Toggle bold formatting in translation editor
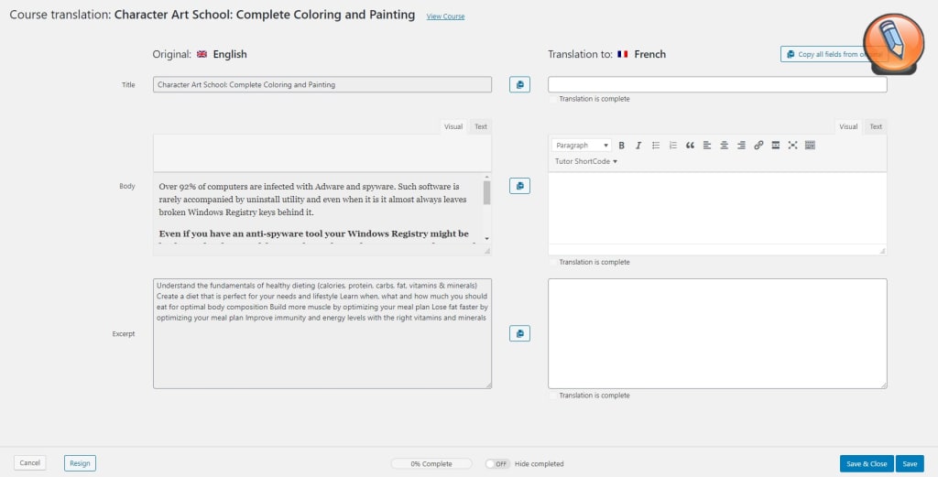 click(622, 146)
